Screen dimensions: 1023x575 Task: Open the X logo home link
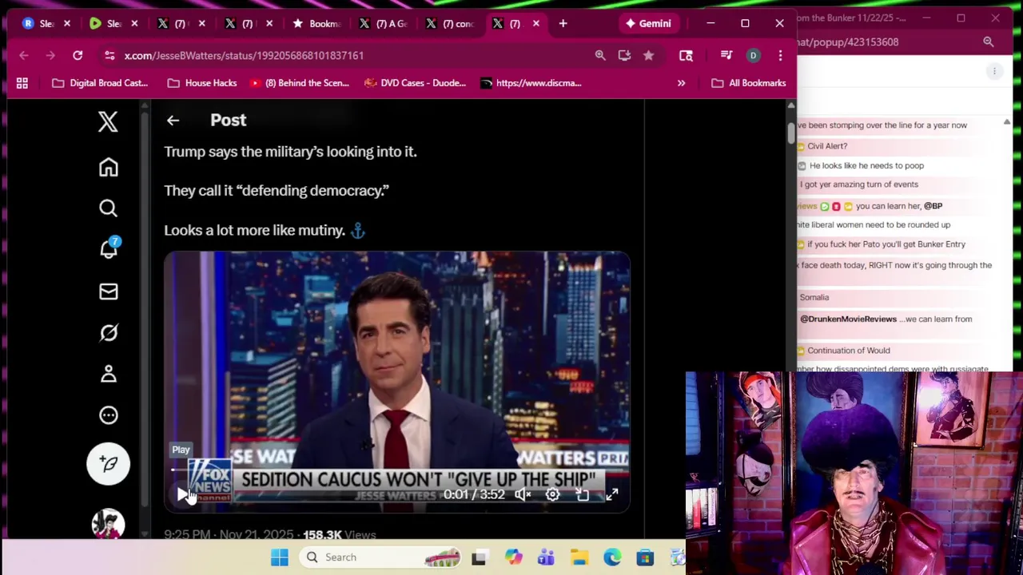[108, 121]
